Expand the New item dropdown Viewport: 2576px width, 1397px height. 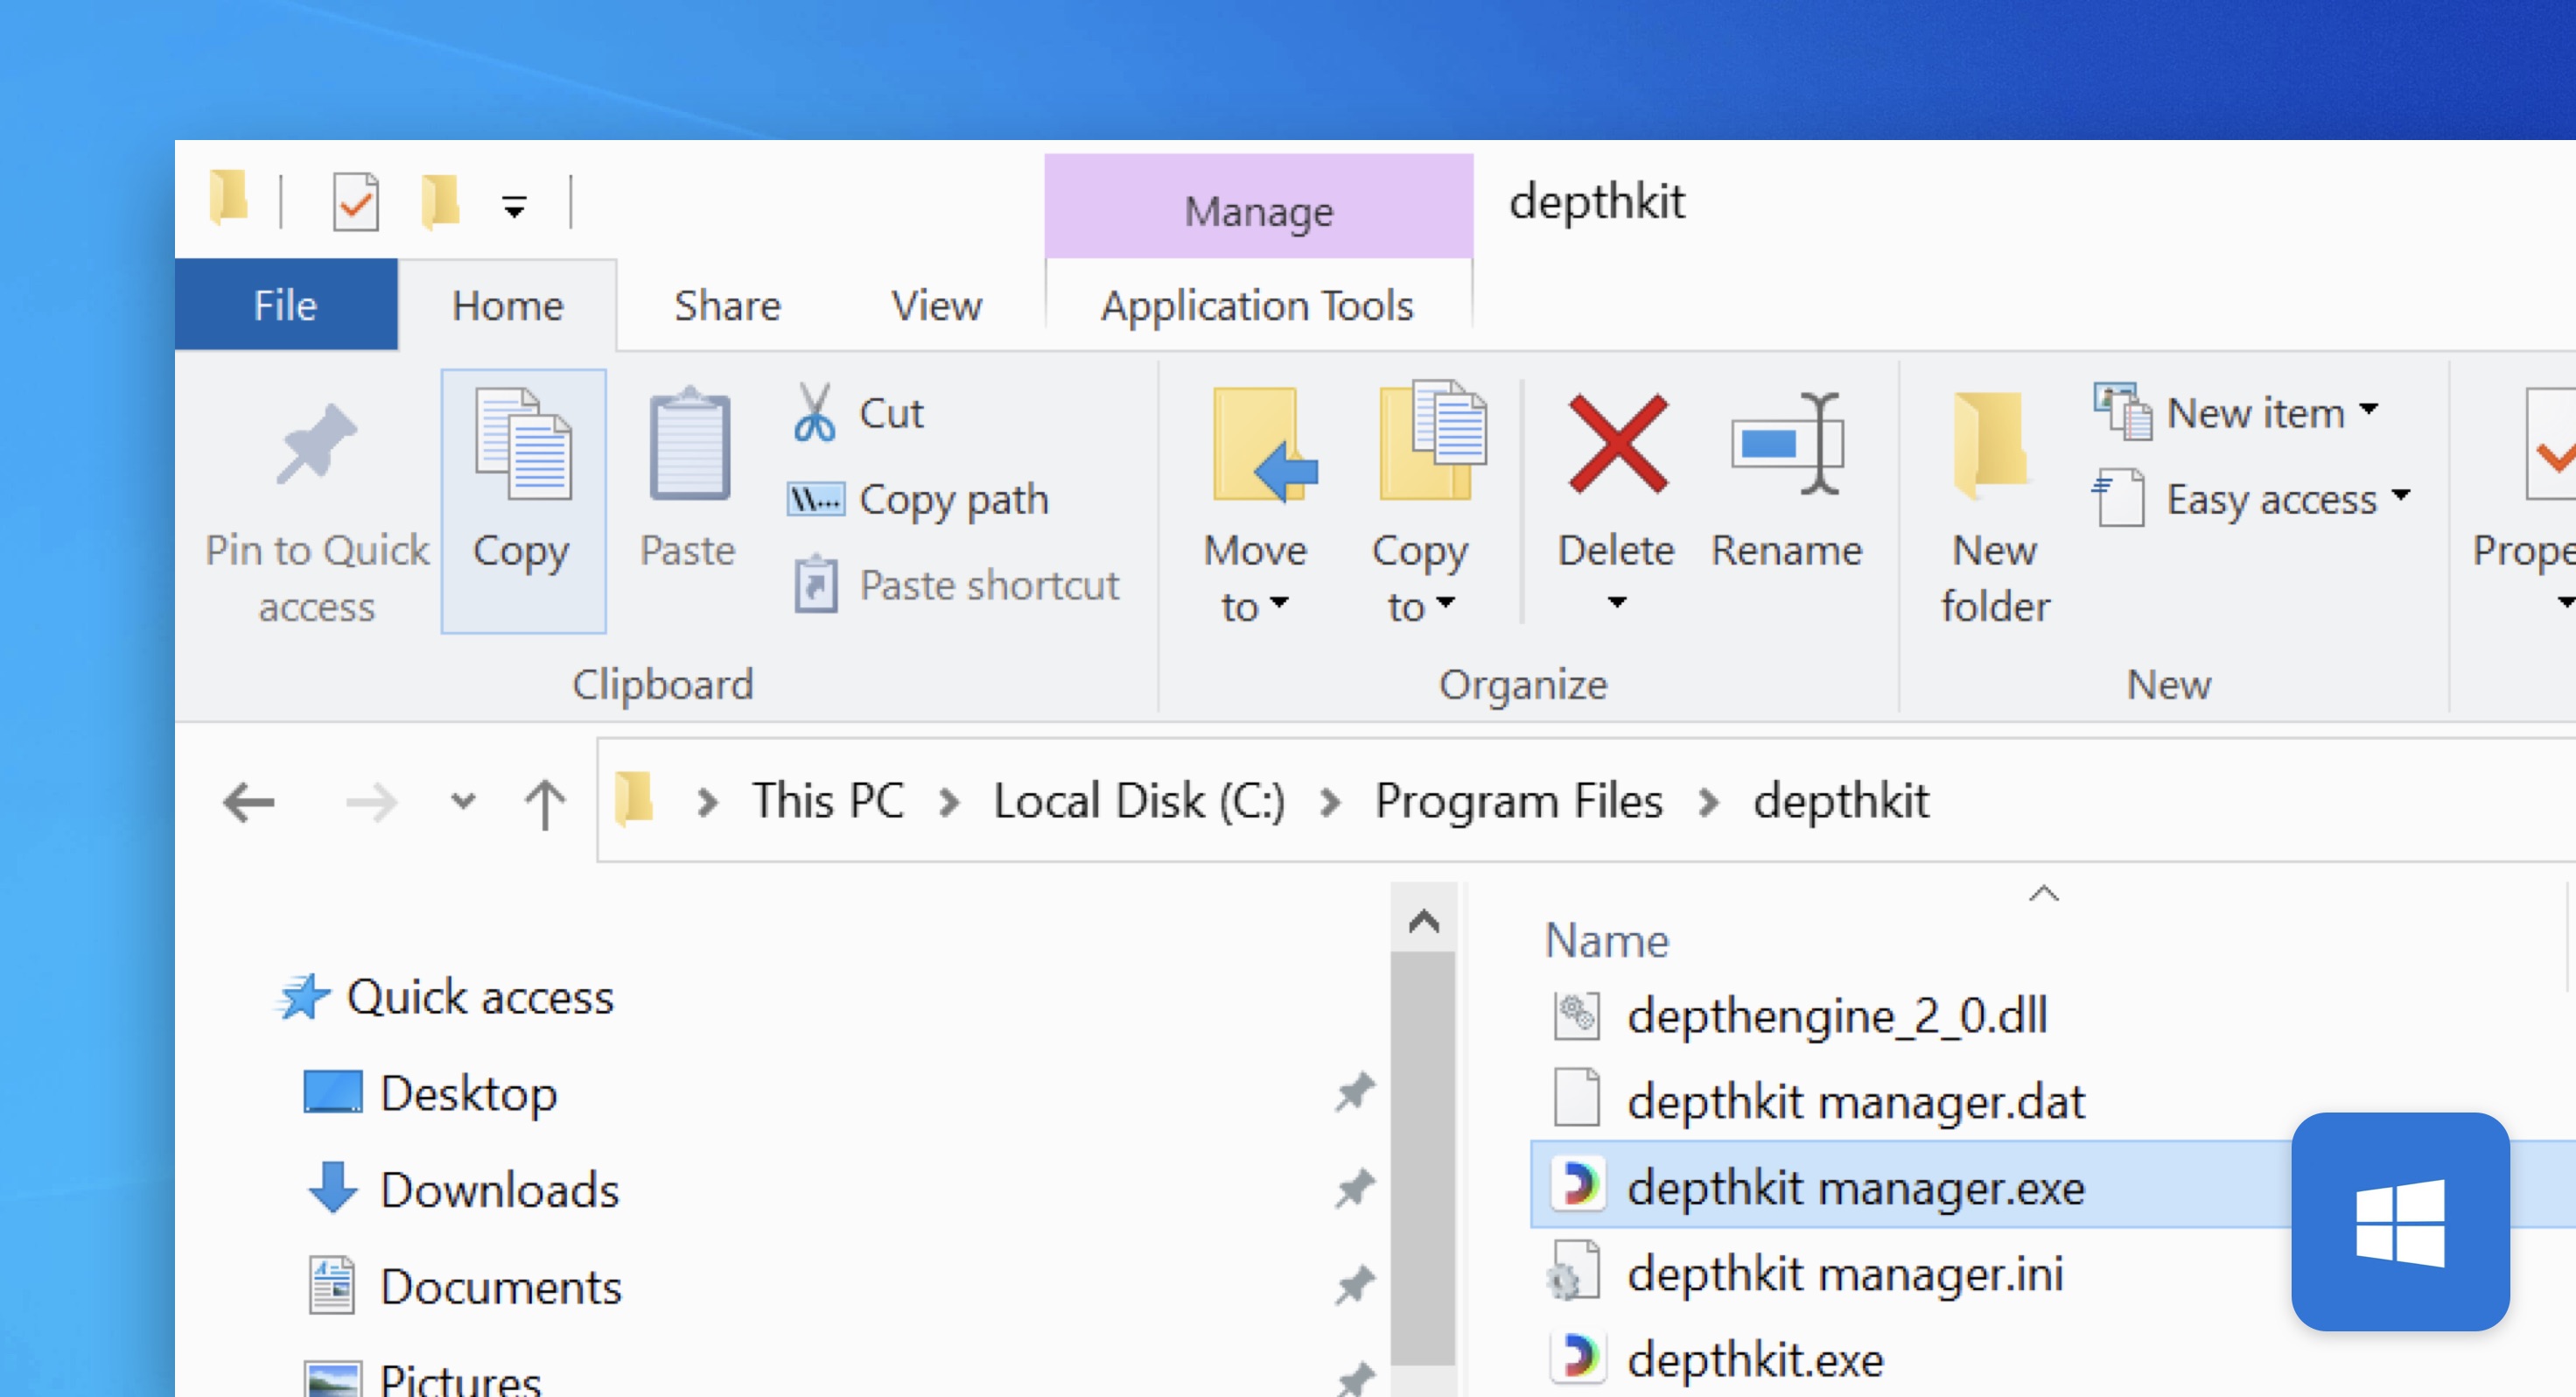coord(2368,411)
